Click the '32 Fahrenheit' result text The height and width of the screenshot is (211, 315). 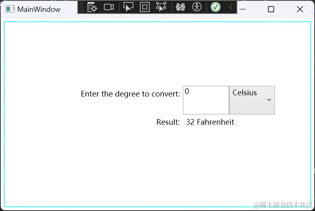(x=210, y=122)
